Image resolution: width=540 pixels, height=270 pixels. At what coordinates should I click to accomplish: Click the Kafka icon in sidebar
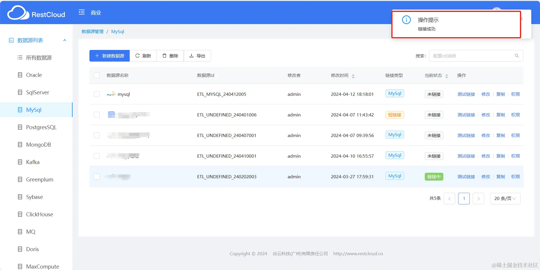20,162
